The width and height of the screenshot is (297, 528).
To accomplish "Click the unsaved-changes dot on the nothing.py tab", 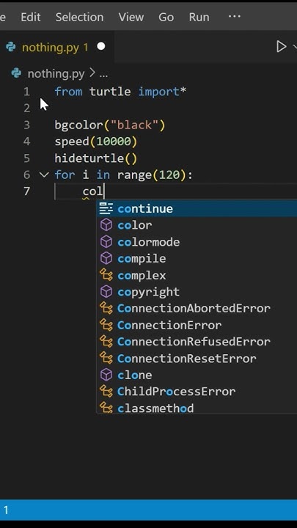I will [101, 46].
